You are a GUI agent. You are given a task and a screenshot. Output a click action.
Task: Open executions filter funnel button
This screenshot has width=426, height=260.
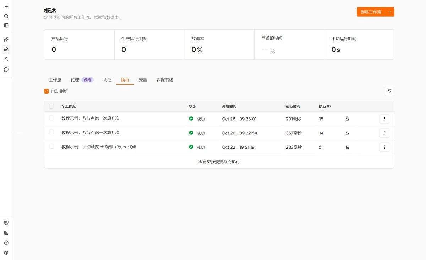[x=389, y=92]
